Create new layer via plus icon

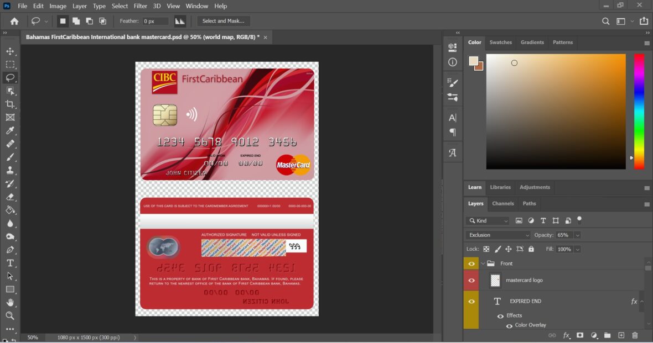pos(621,335)
